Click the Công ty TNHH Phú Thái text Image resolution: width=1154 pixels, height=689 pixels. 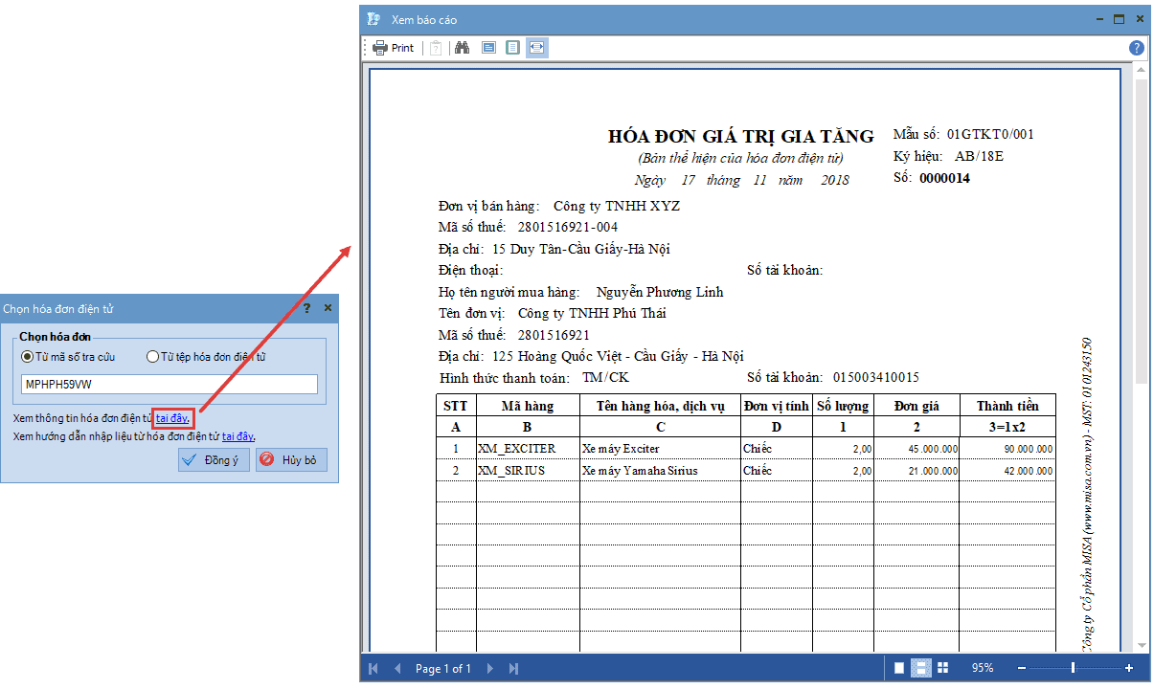tap(591, 313)
